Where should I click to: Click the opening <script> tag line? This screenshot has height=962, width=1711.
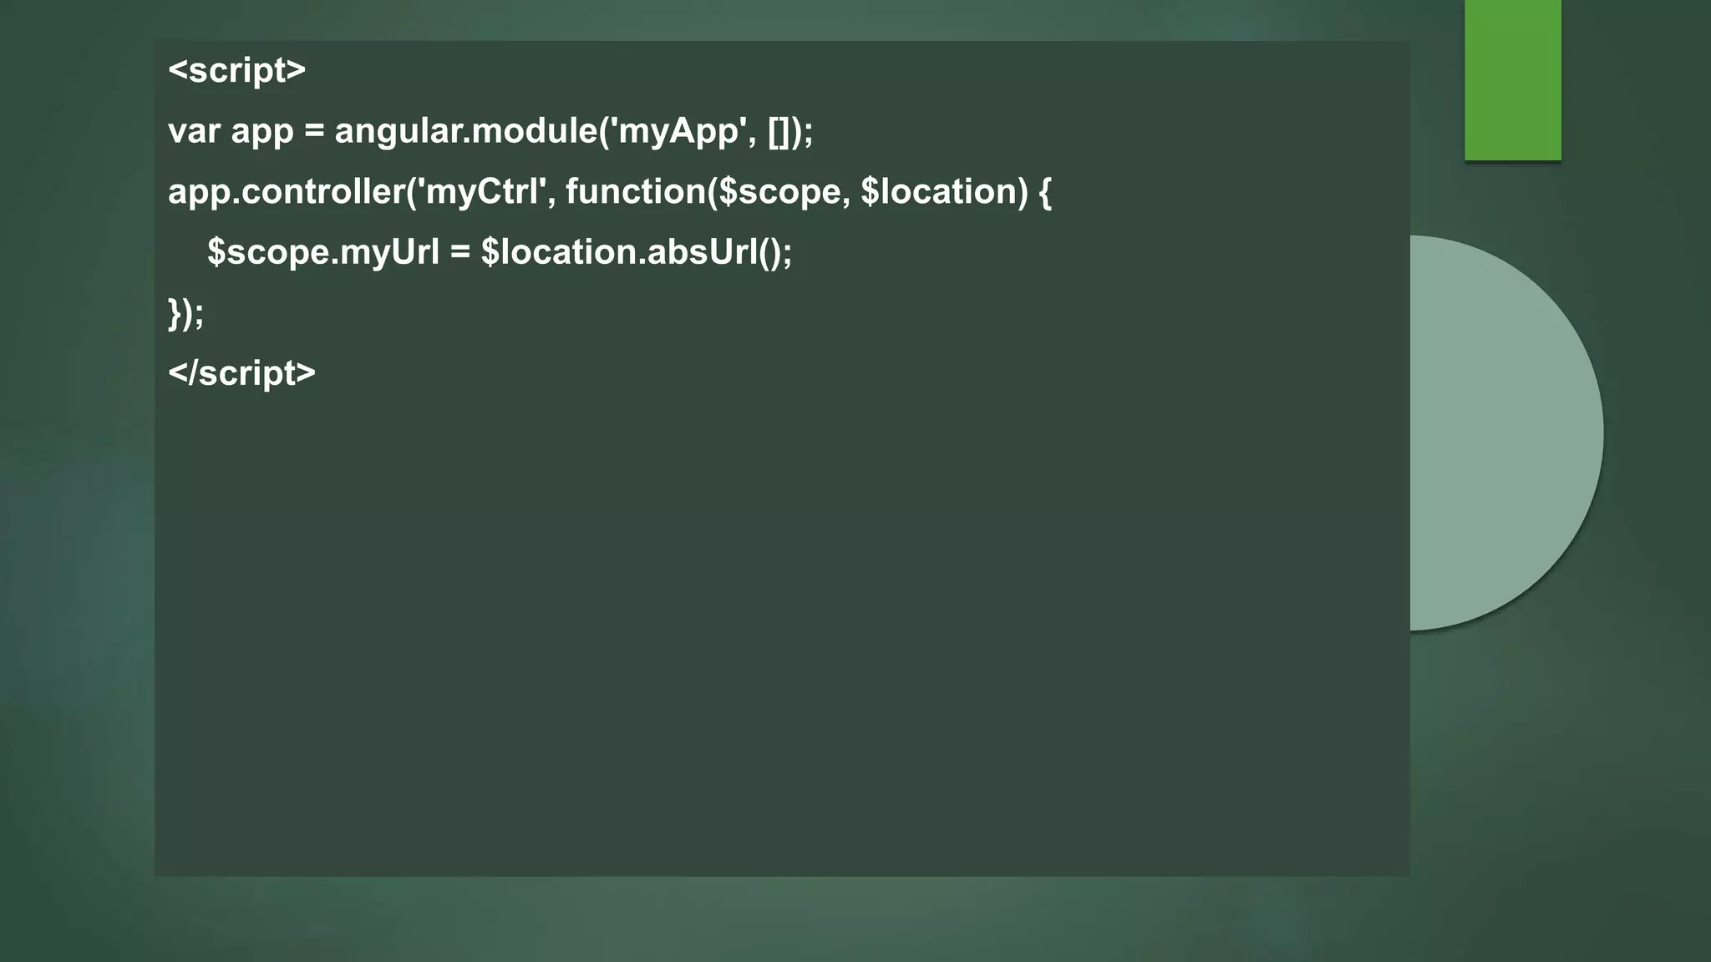tap(237, 70)
